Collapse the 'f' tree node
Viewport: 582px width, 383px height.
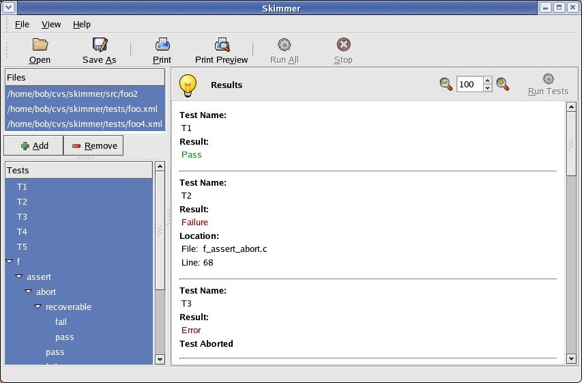point(9,262)
